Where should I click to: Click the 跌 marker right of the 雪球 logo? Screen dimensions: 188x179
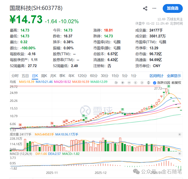[122, 109]
